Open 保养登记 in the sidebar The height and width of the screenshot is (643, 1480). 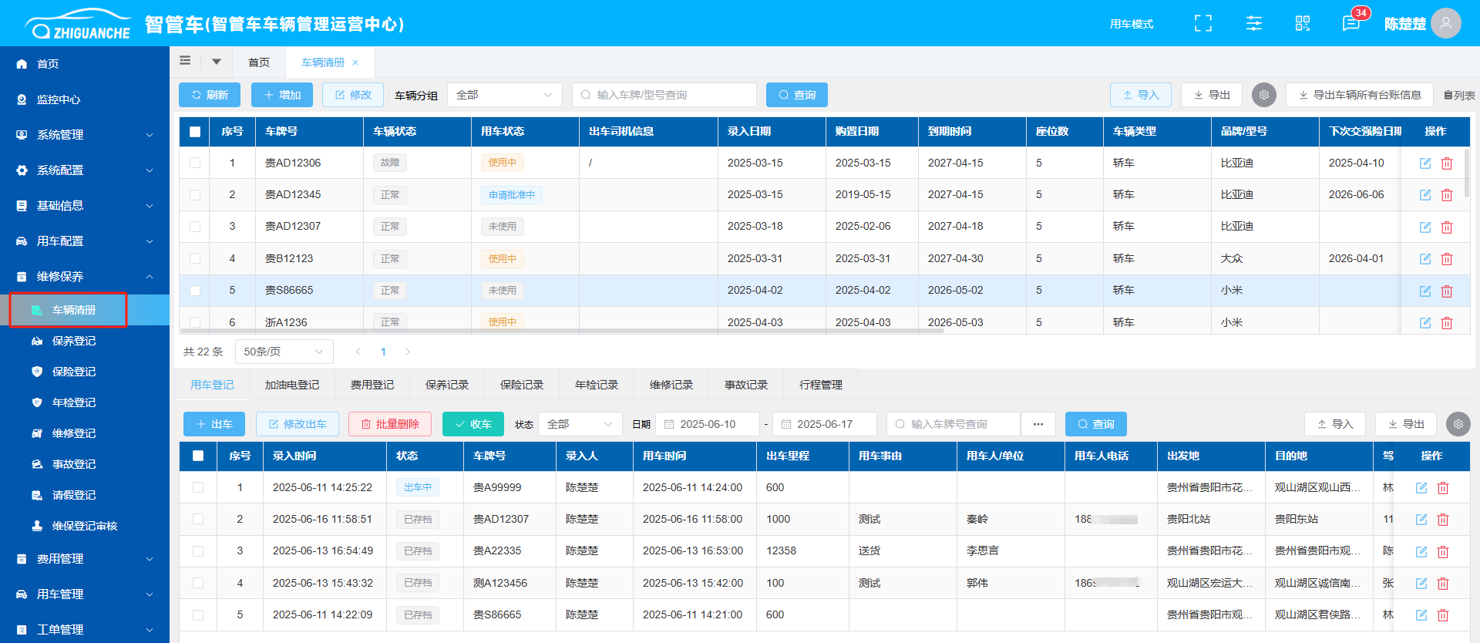tap(74, 341)
